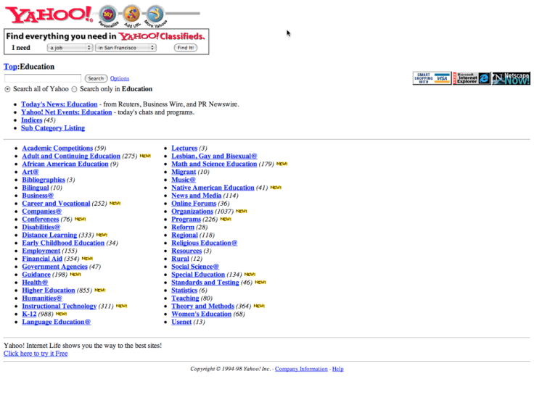Open the Programs category
This screenshot has width=534, height=400.
coord(186,219)
